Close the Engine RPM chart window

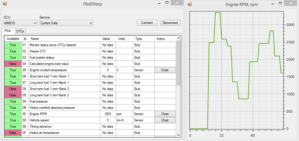tap(290, 3)
